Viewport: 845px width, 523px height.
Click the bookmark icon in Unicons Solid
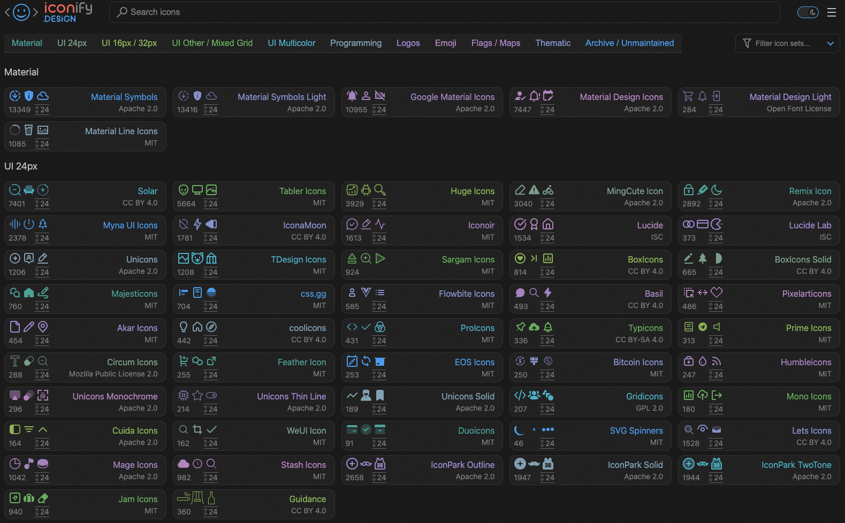pyautogui.click(x=380, y=395)
